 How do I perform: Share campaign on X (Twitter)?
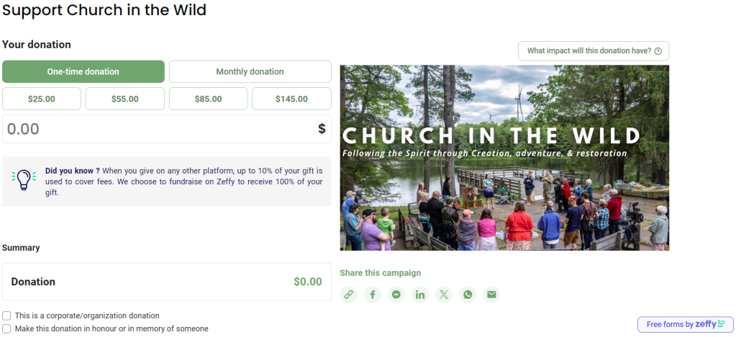pyautogui.click(x=444, y=294)
